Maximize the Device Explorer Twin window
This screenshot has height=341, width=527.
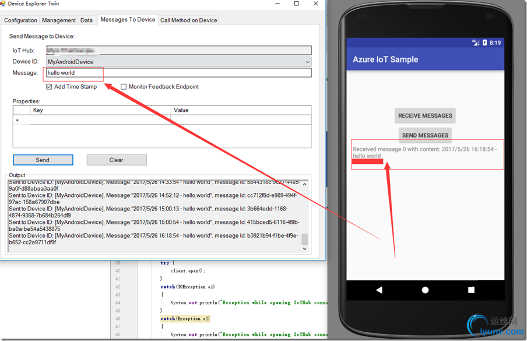(296, 3)
